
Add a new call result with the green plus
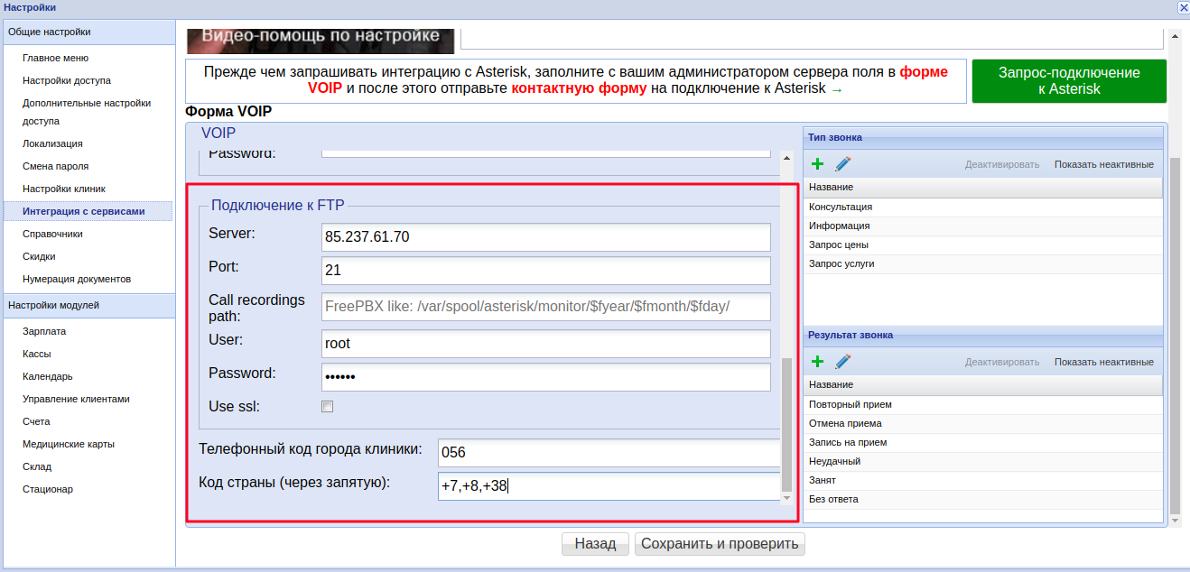click(818, 362)
